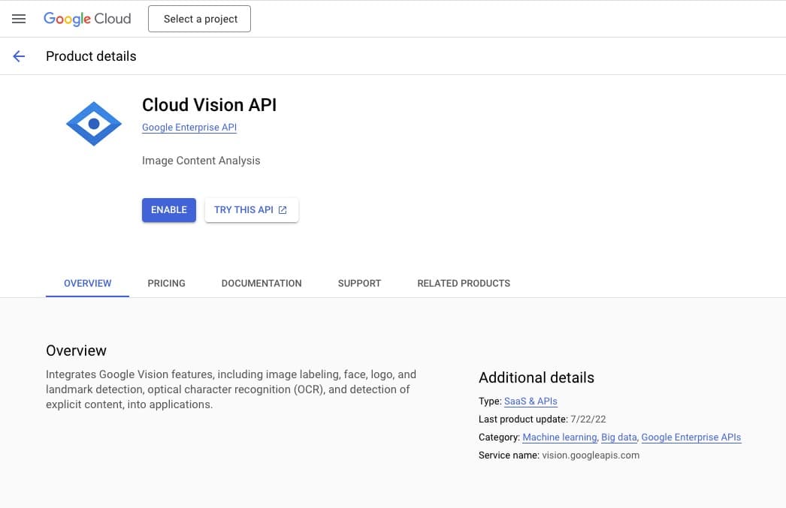Click the external link icon on Try This API
786x508 pixels.
click(283, 210)
